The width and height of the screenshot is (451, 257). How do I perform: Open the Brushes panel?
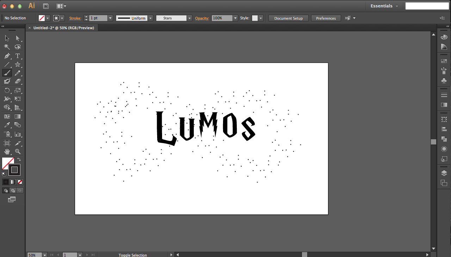pos(444,71)
